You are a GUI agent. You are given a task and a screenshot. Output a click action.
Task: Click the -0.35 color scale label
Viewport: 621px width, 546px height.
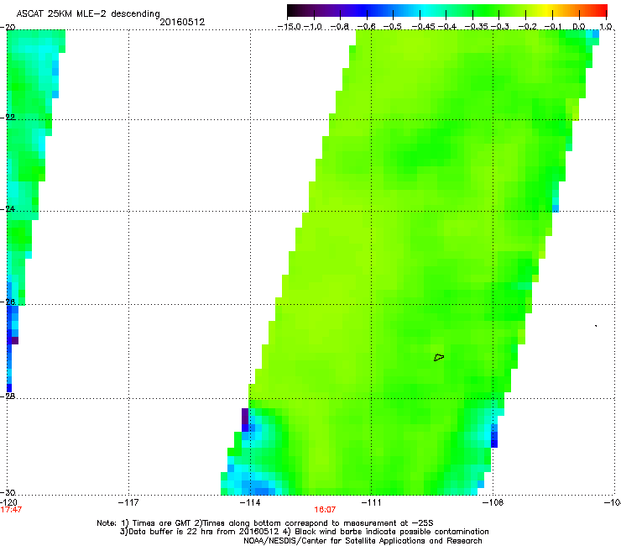tap(476, 27)
